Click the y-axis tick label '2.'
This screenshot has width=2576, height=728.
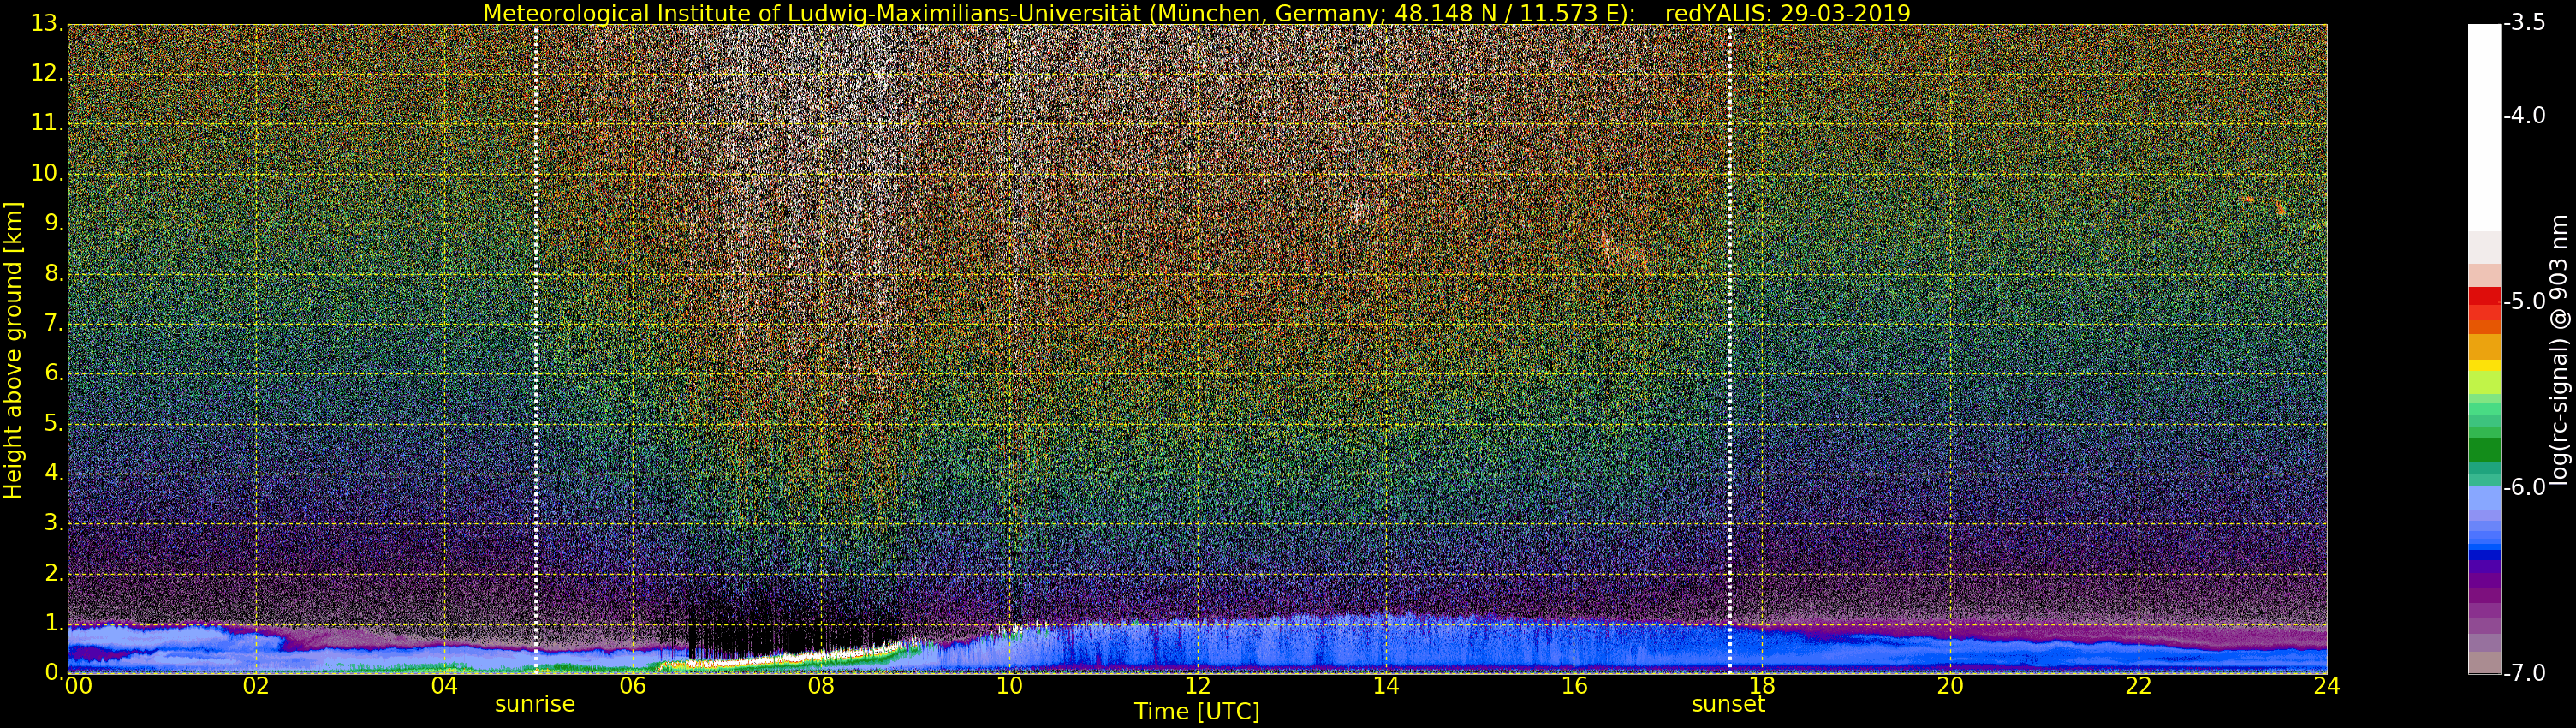point(54,573)
